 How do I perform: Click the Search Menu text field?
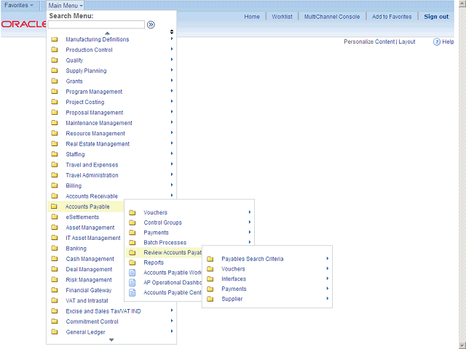click(96, 25)
